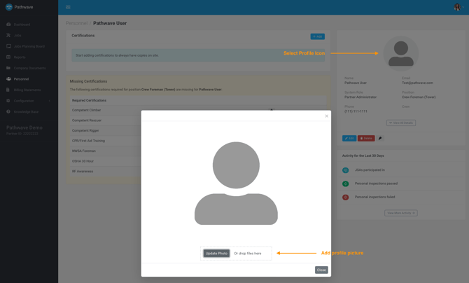Open the user avatar menu in header

pyautogui.click(x=457, y=7)
